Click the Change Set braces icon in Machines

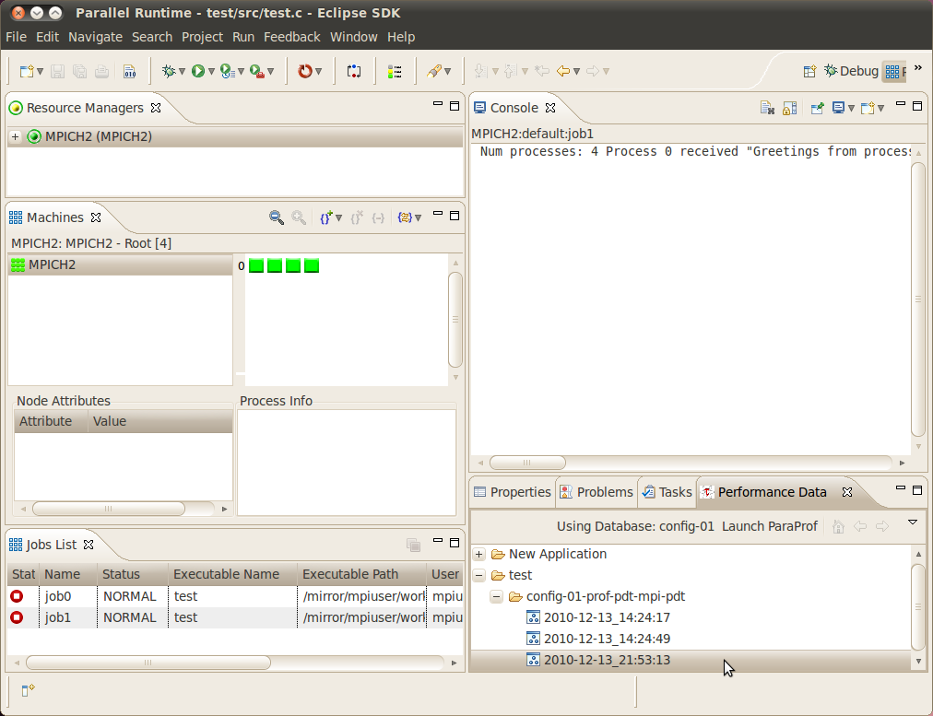(x=405, y=217)
